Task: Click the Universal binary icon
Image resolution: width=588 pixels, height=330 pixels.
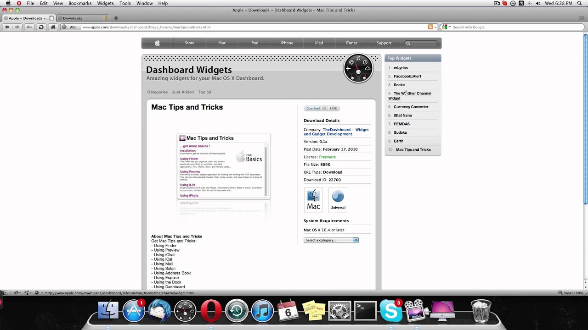Action: tap(338, 199)
